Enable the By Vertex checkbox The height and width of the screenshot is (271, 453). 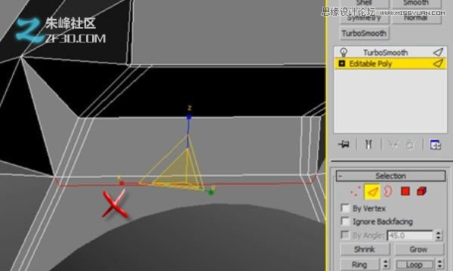(x=345, y=208)
